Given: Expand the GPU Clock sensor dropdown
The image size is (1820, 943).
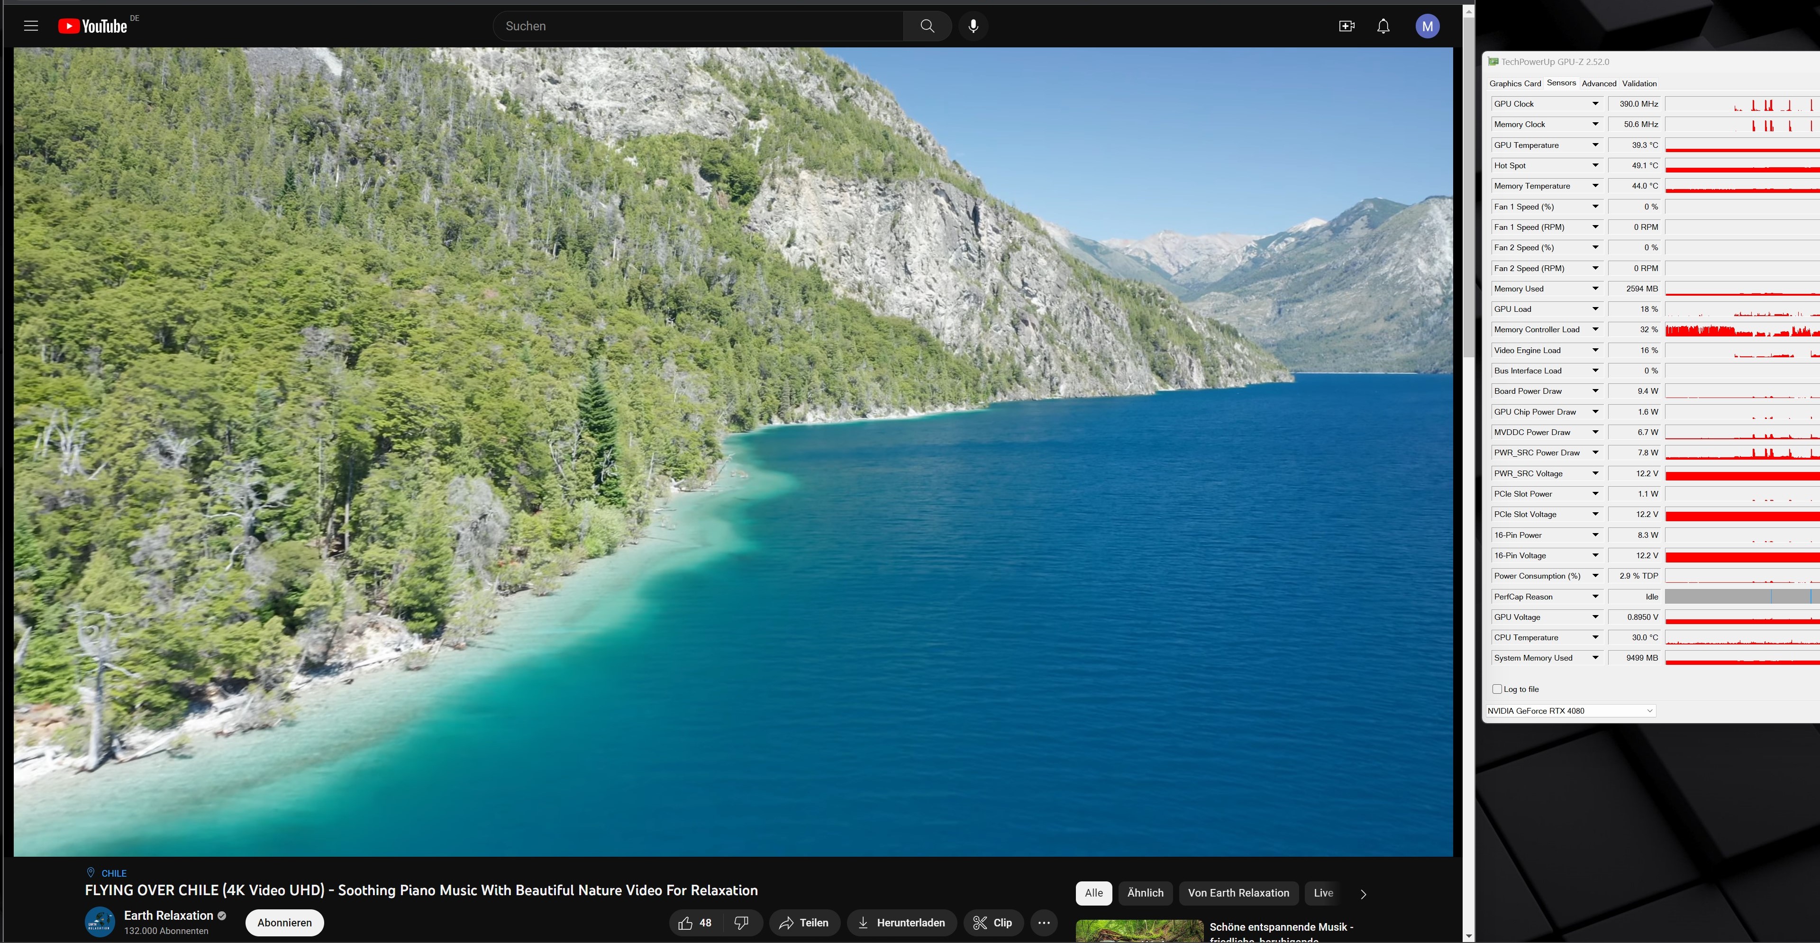Looking at the screenshot, I should (x=1594, y=104).
